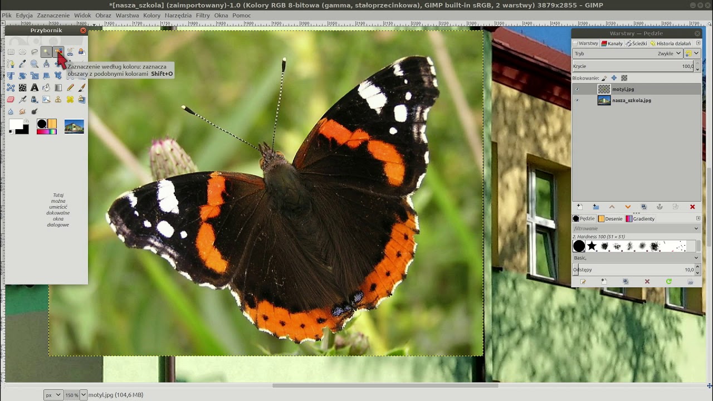Select the Airbrush tool
713x401 pixels.
22,99
